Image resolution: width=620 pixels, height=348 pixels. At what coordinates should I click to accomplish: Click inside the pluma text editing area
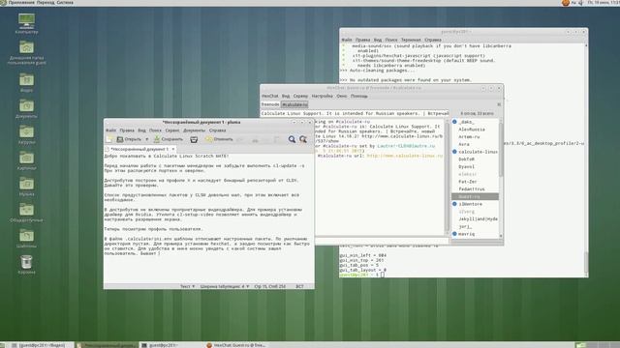(x=209, y=218)
